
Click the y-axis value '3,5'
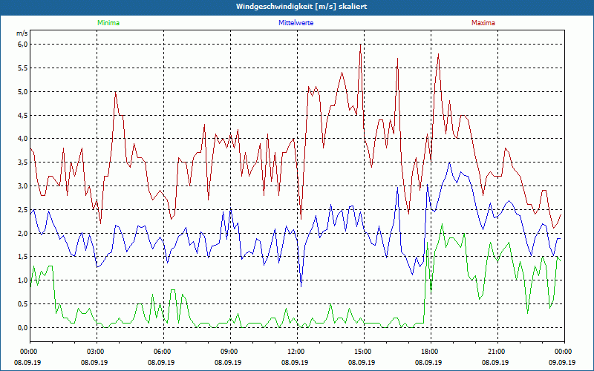tap(23, 162)
